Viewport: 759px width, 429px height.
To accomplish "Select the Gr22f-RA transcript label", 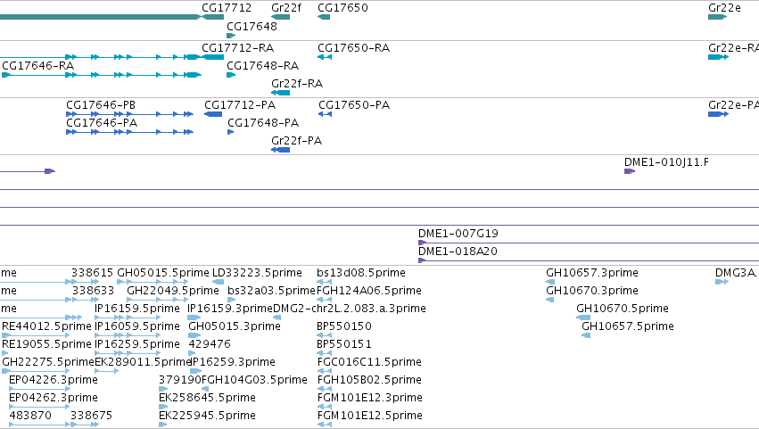I will tap(297, 83).
